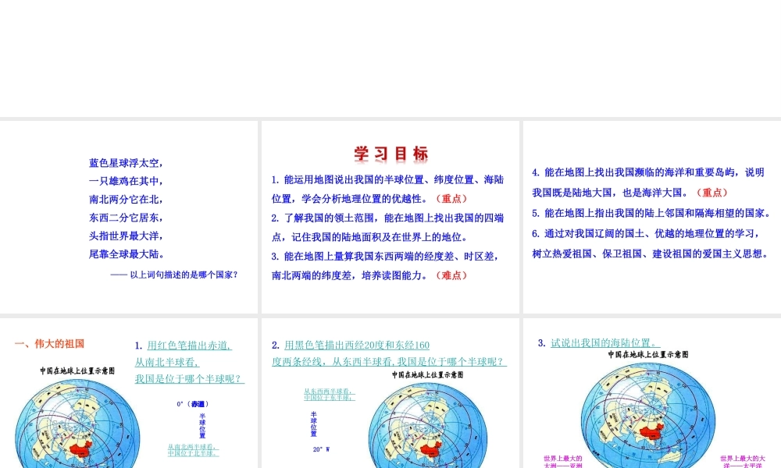This screenshot has width=781, height=468.
Task: Open the poem riddle slide thumbnail
Action: click(129, 217)
